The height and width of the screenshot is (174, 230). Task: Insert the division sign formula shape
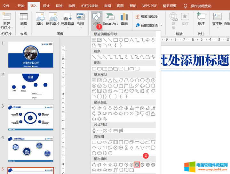tap(110, 131)
